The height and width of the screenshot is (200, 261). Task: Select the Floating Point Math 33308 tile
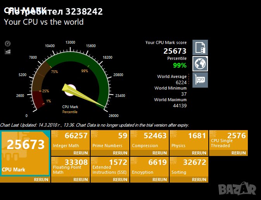pyautogui.click(x=70, y=167)
